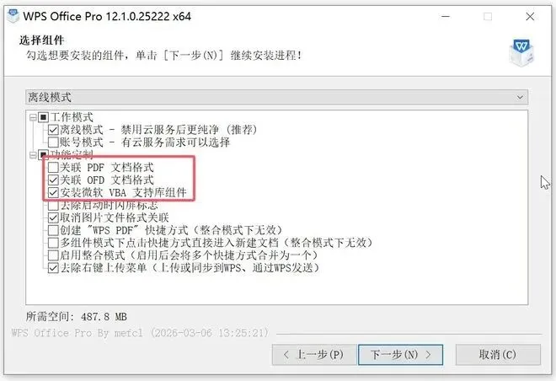Minimize the installer window
The height and width of the screenshot is (381, 556).
click(446, 16)
